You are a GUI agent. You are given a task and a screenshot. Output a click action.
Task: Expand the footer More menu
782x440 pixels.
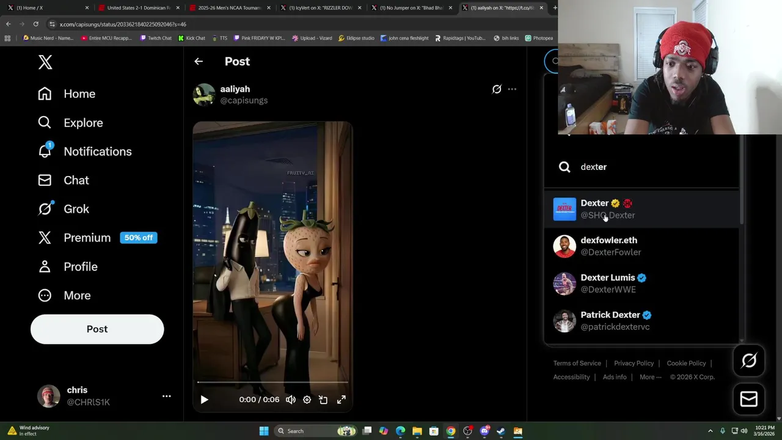pyautogui.click(x=650, y=377)
